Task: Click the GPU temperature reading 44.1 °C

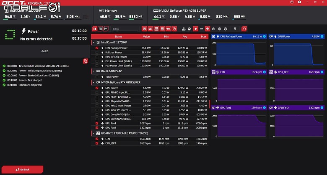Action: point(159,17)
